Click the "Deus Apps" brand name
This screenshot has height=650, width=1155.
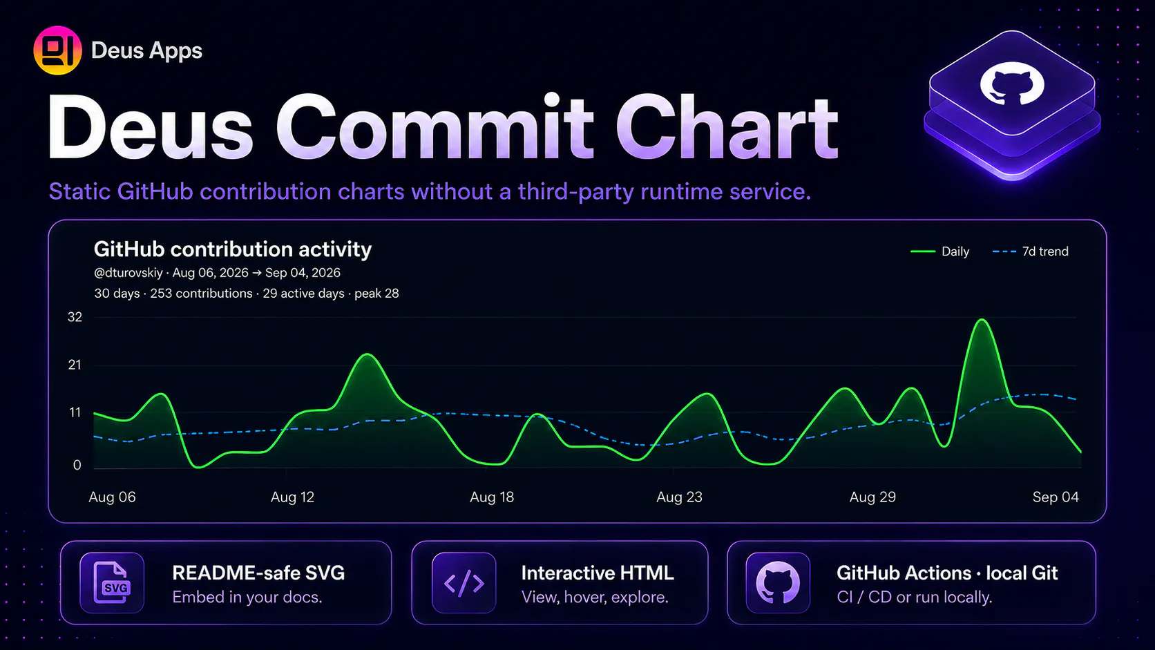click(146, 50)
